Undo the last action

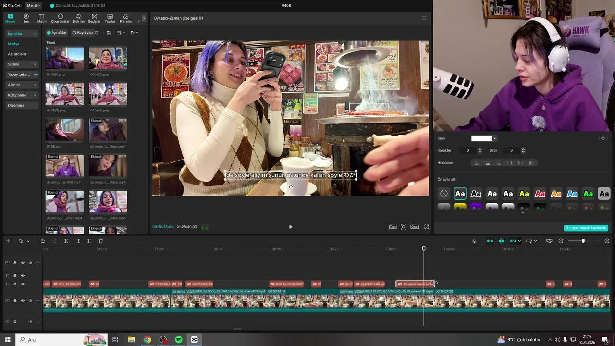coord(43,241)
